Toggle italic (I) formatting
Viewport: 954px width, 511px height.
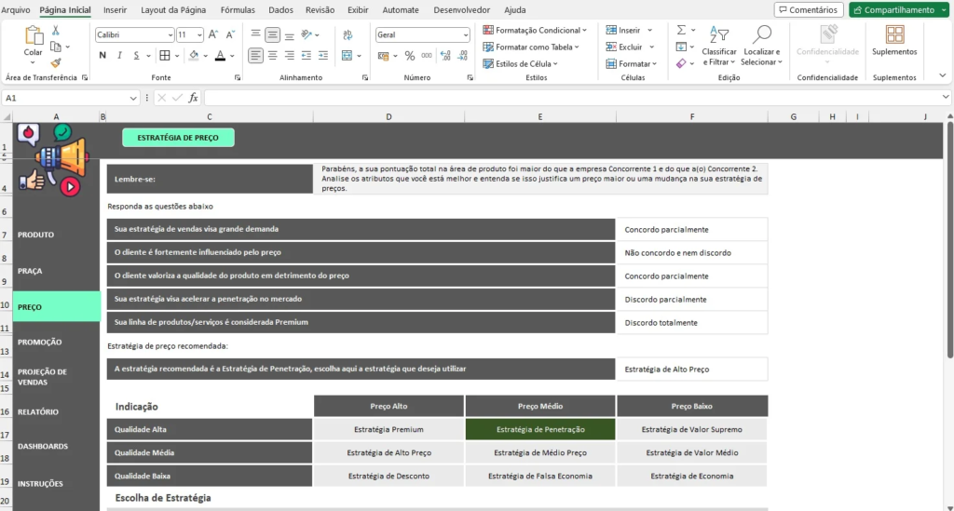coord(119,56)
